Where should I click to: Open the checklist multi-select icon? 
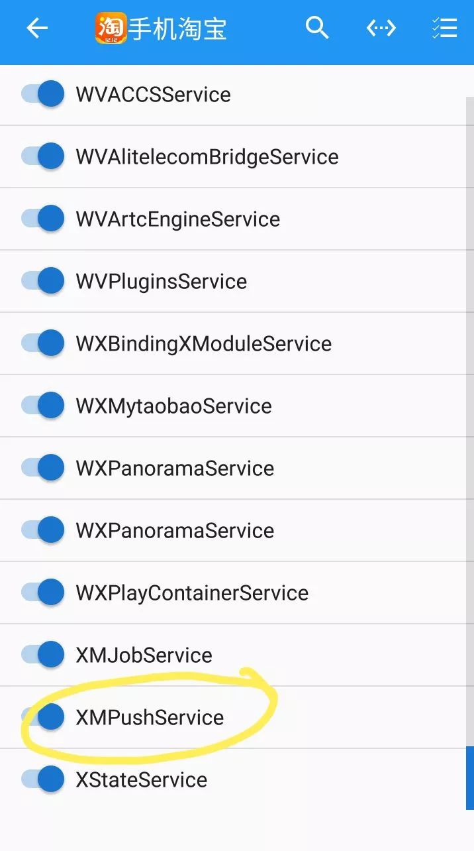click(x=444, y=28)
